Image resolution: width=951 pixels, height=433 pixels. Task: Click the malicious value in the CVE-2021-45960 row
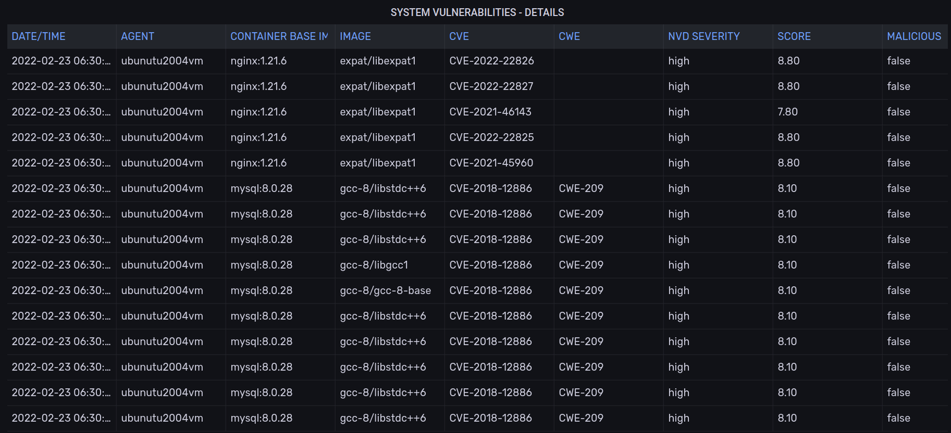point(898,163)
